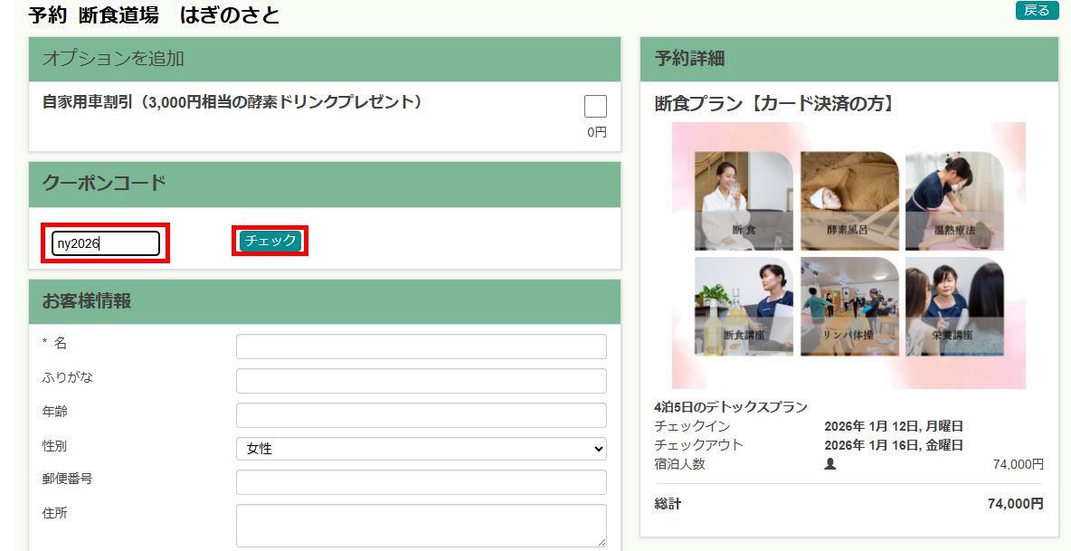Screen dimensions: 1071x551
Task: Click the 年齢 age input field
Action: pos(421,415)
